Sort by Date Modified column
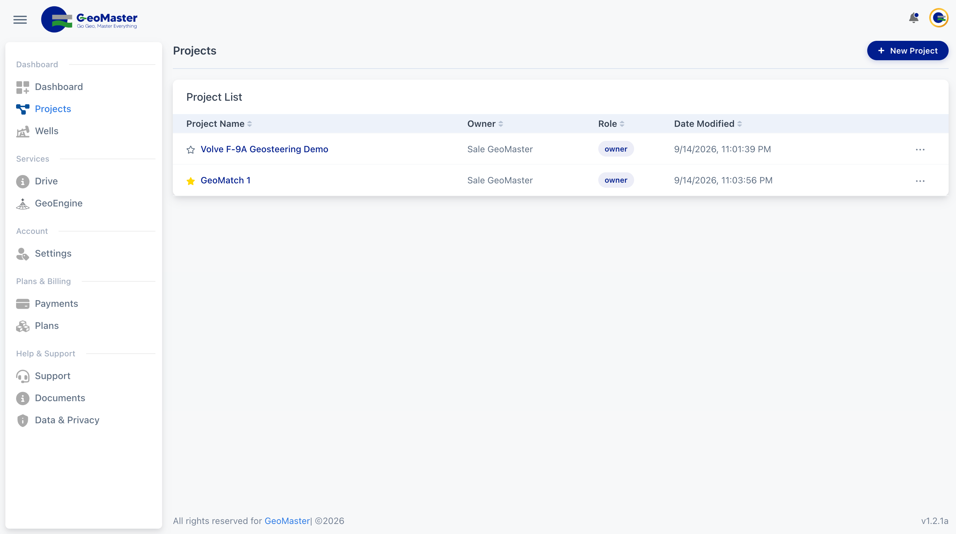This screenshot has width=956, height=534. pos(708,124)
